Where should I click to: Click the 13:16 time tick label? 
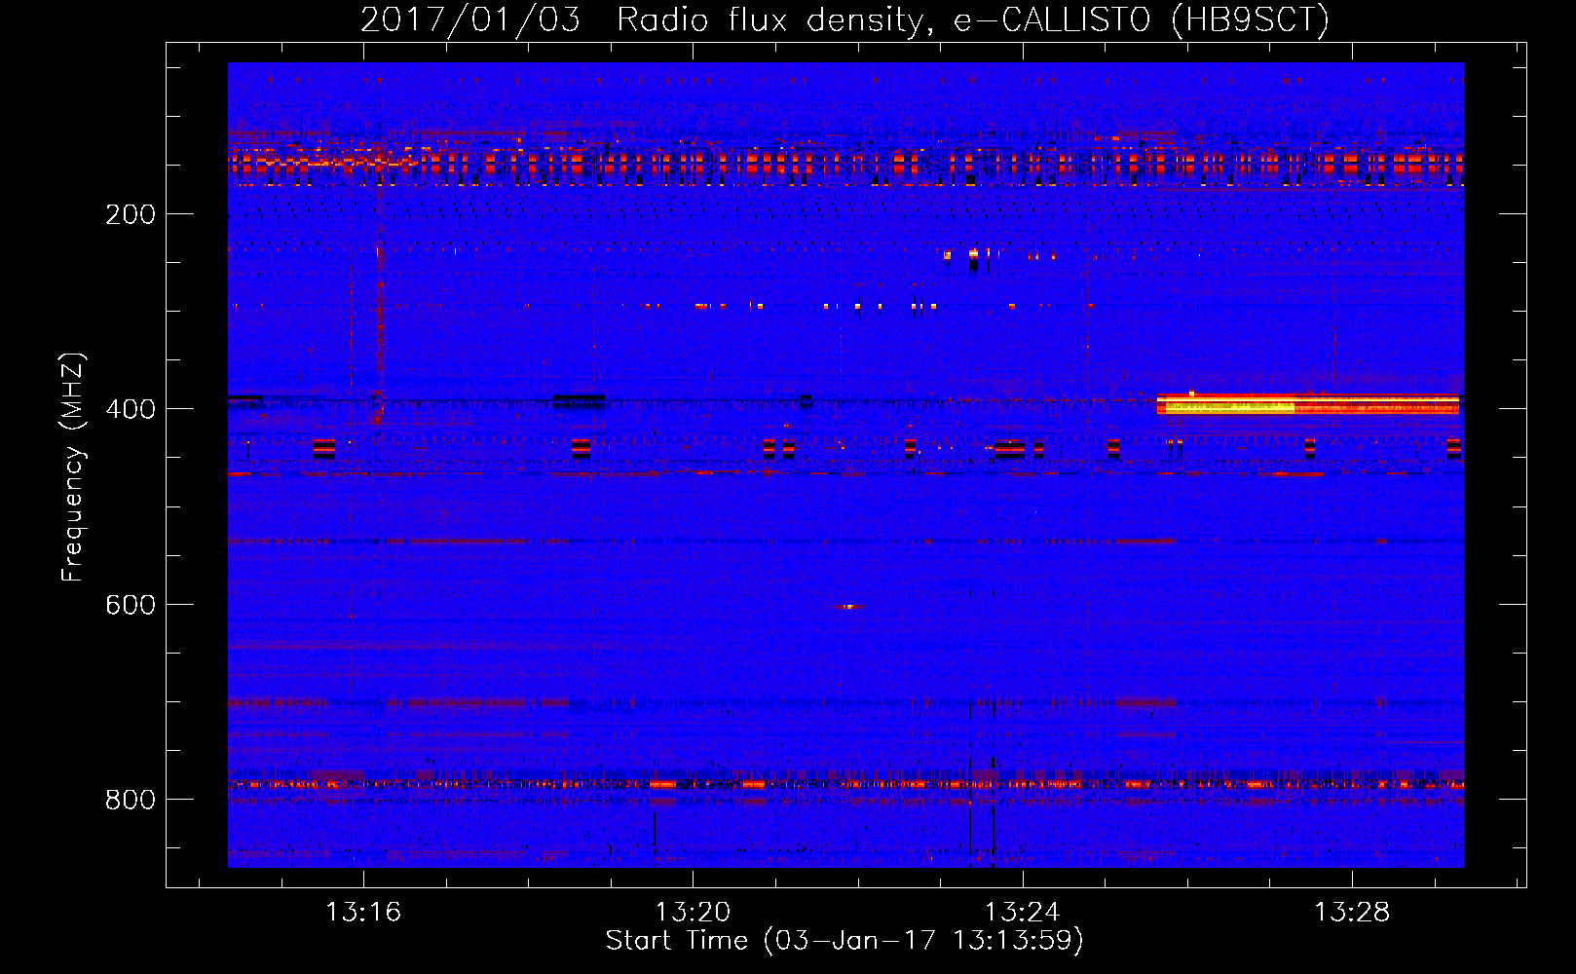point(363,913)
